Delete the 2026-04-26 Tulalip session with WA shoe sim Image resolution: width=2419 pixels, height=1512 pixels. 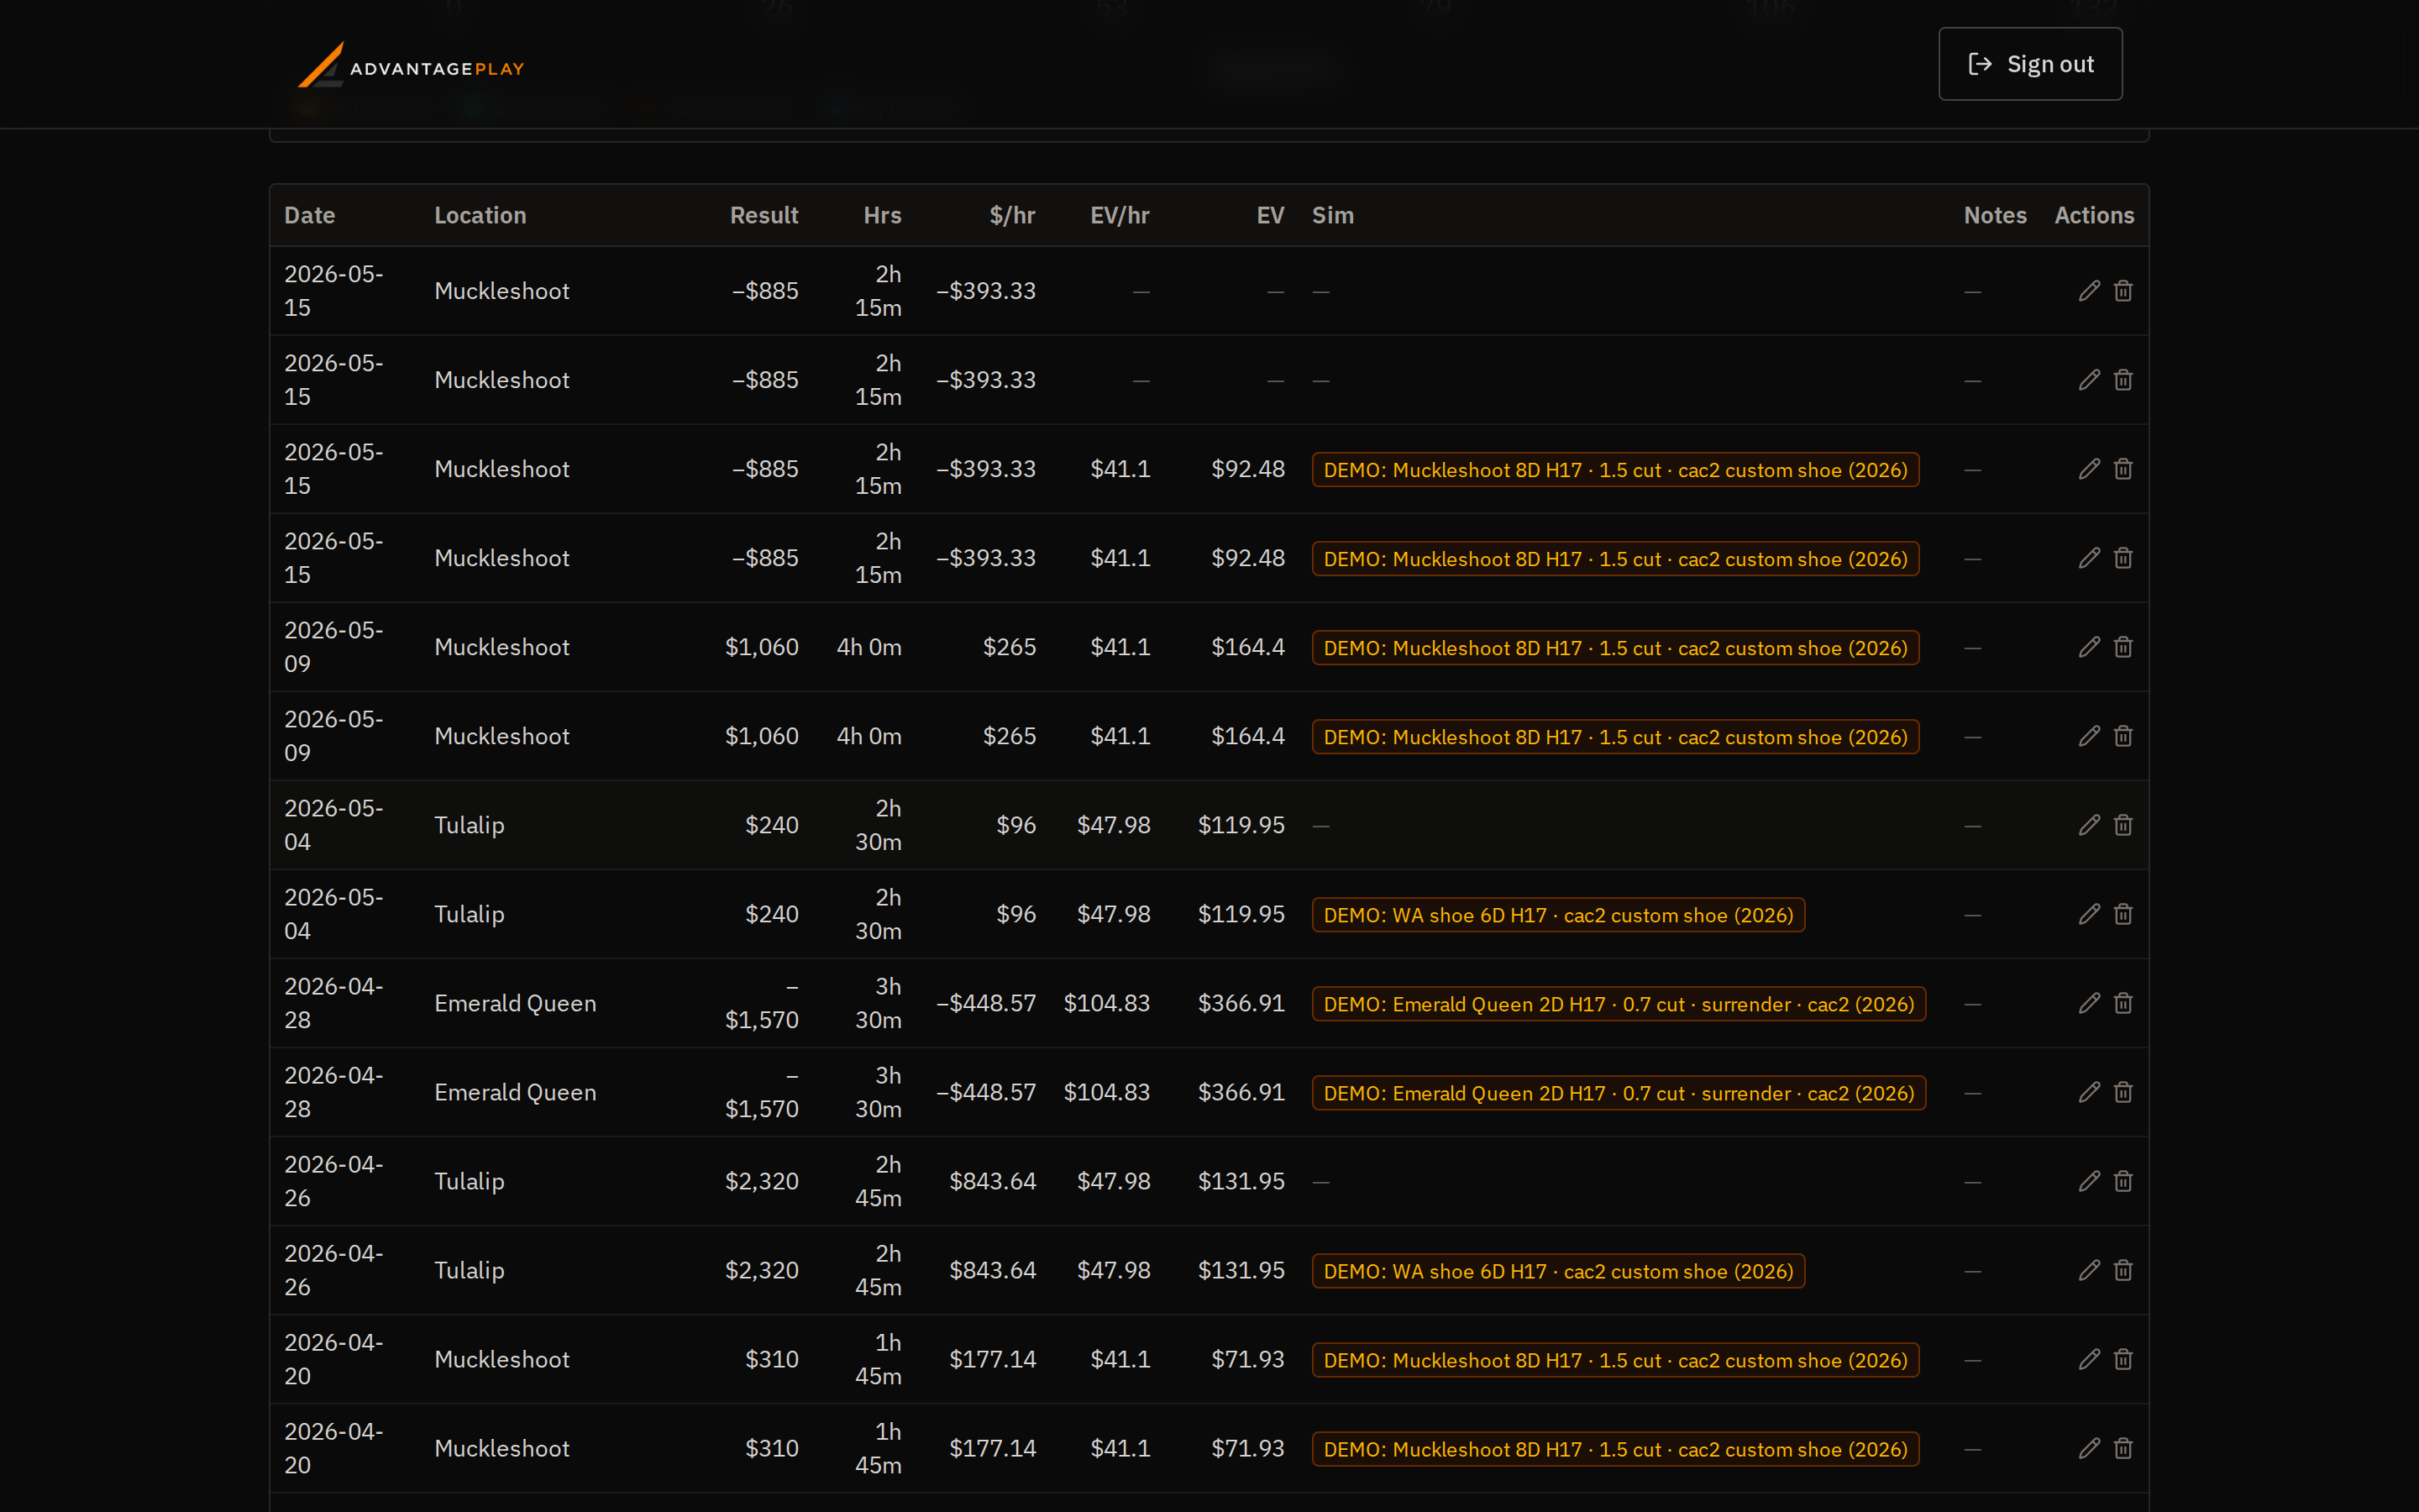pyautogui.click(x=2123, y=1270)
